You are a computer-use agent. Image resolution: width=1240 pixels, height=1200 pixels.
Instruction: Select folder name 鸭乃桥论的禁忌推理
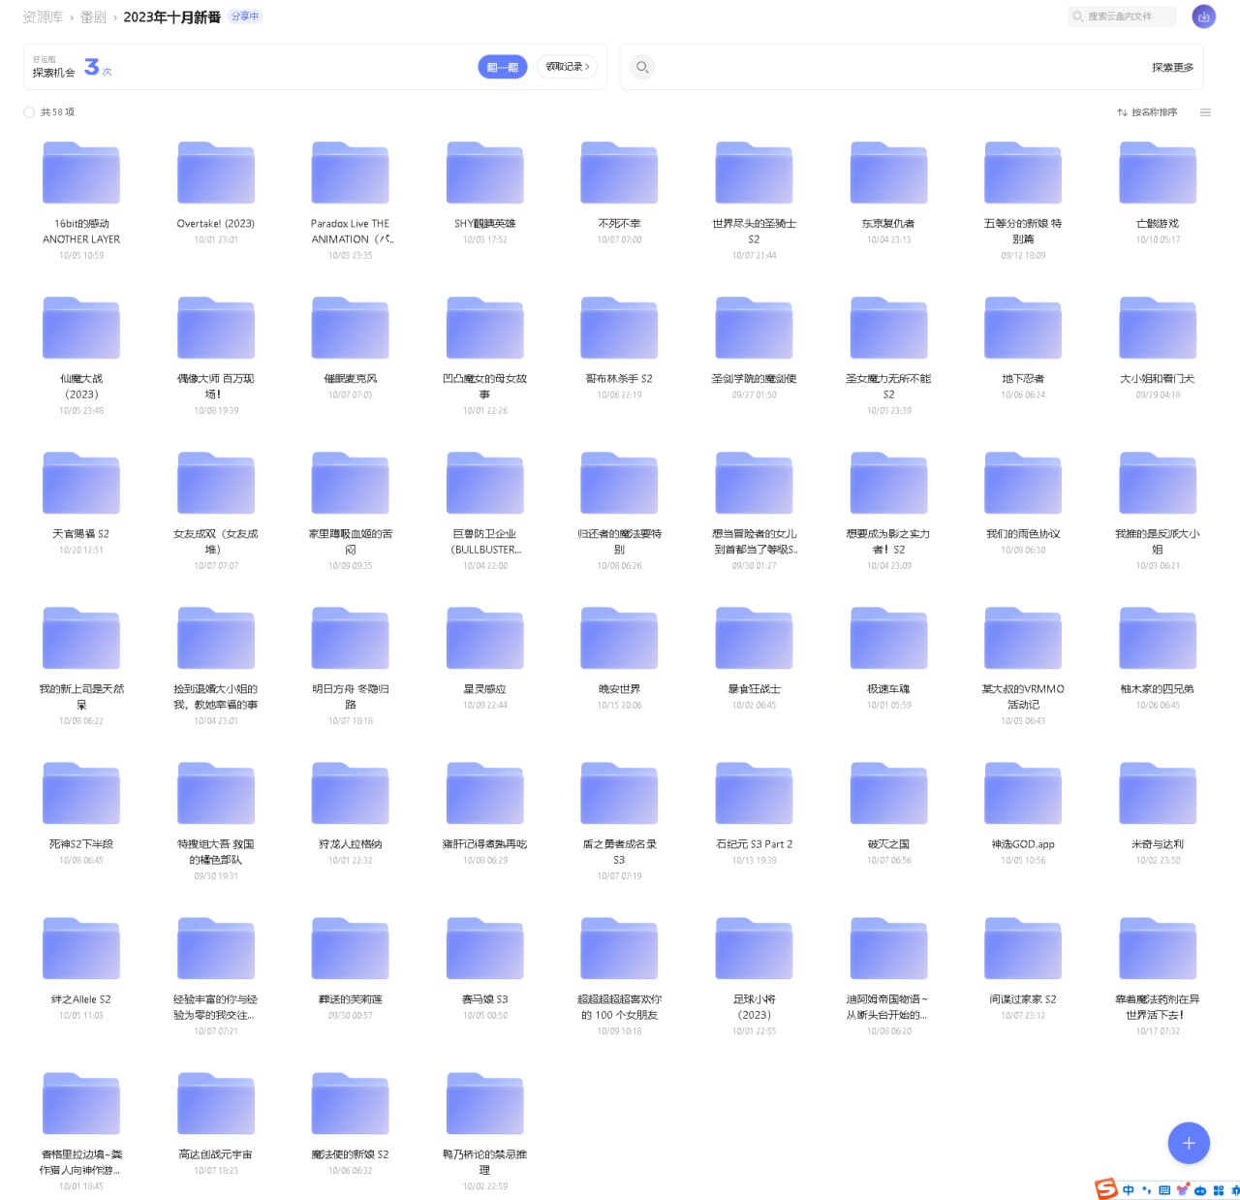[x=485, y=1162]
